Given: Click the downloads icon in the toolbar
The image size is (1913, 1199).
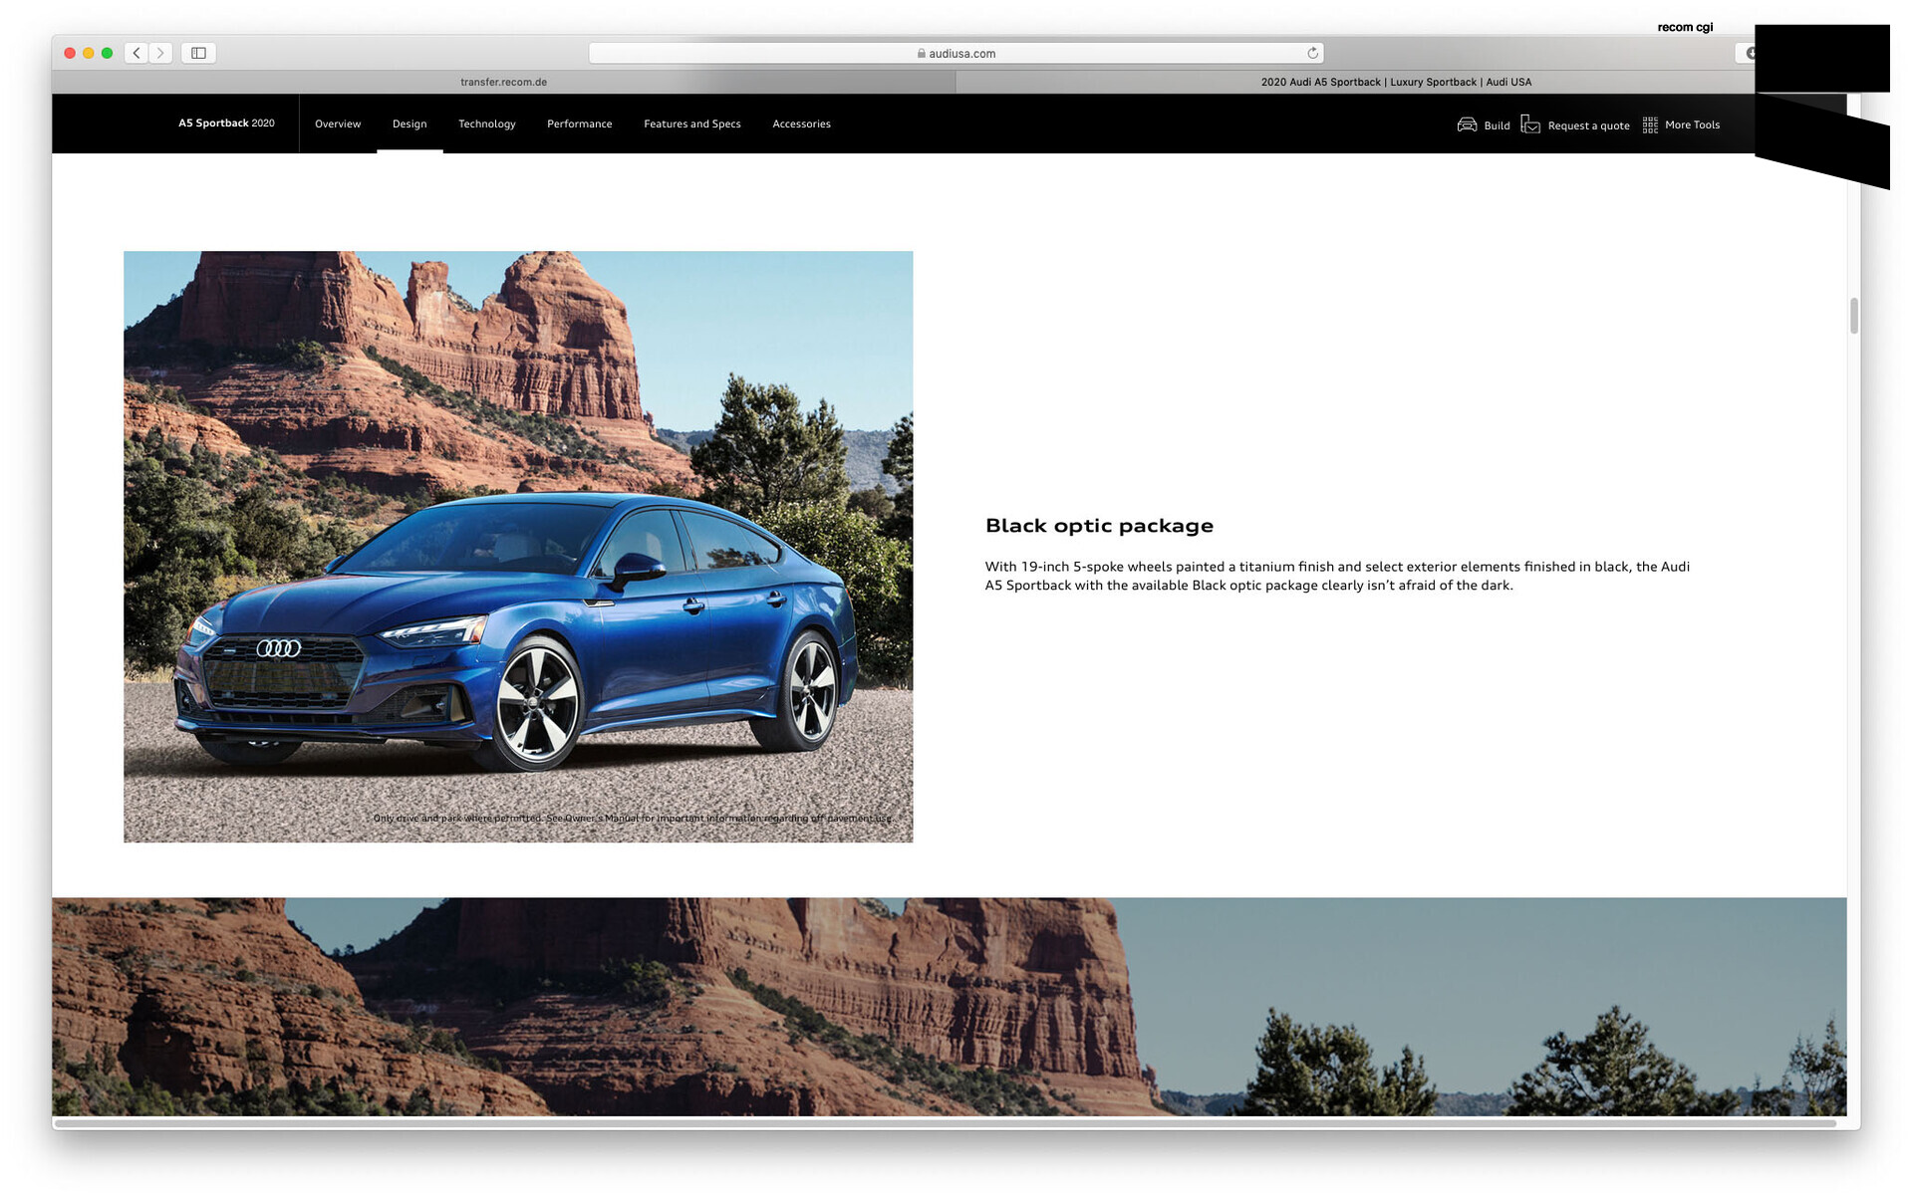Looking at the screenshot, I should point(1749,53).
